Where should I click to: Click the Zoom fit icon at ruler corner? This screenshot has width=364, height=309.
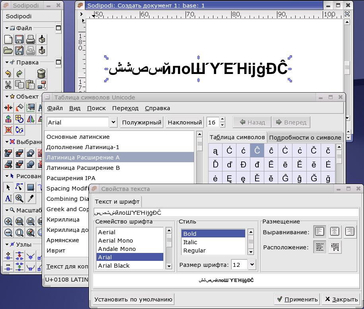tap(347, 14)
